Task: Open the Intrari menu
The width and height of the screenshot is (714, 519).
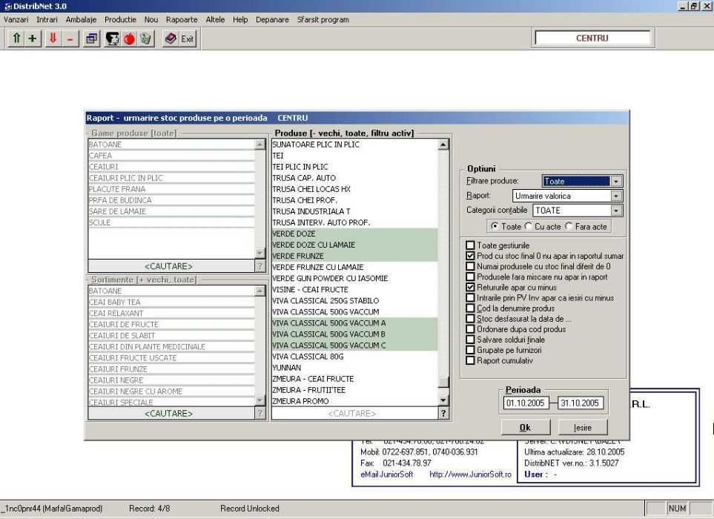Action: coord(47,19)
